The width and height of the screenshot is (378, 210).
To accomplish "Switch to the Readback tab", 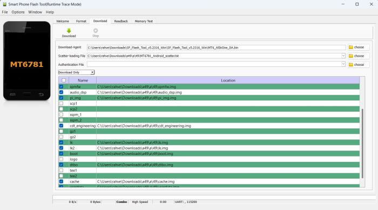I will [121, 21].
